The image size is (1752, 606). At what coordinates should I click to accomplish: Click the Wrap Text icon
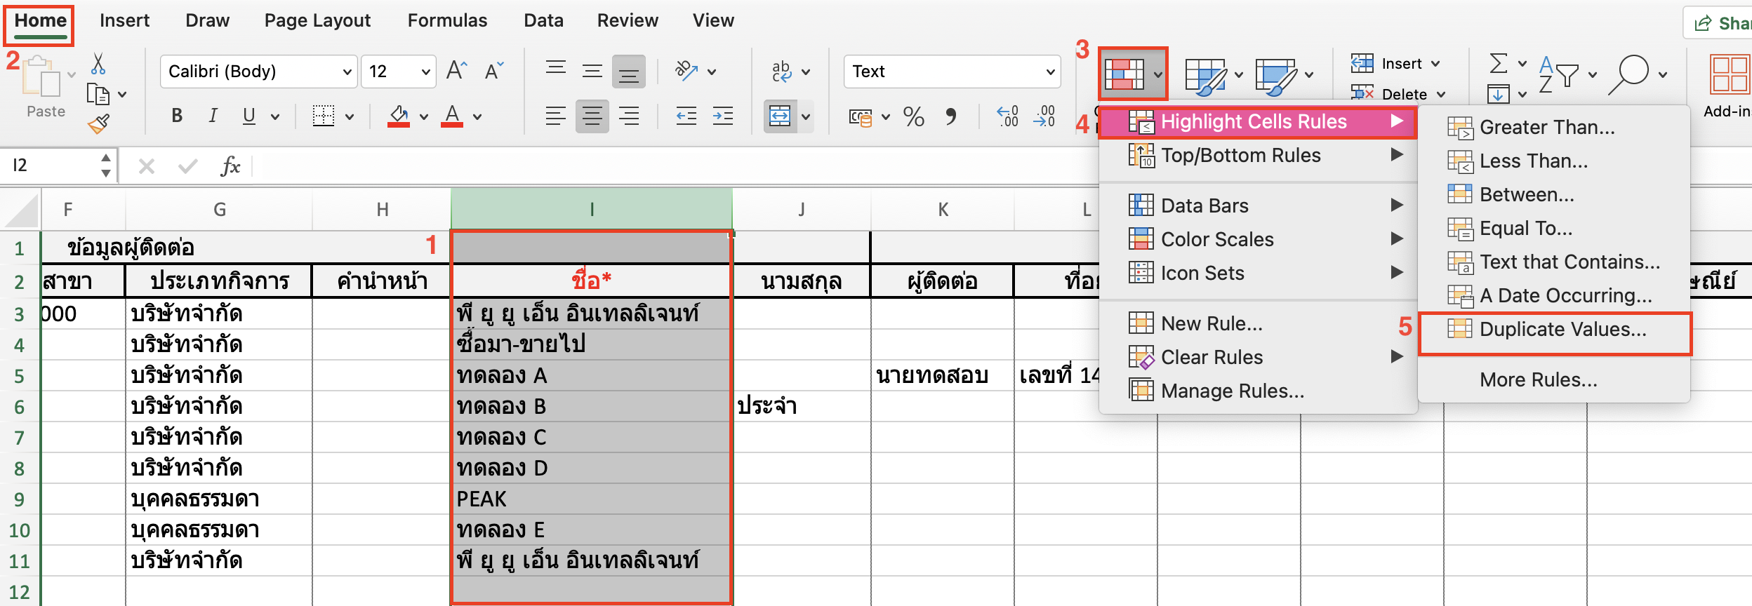pos(782,71)
